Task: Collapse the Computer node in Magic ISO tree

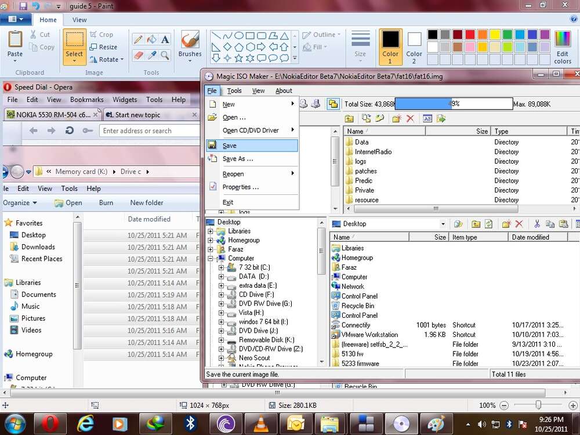Action: point(211,258)
